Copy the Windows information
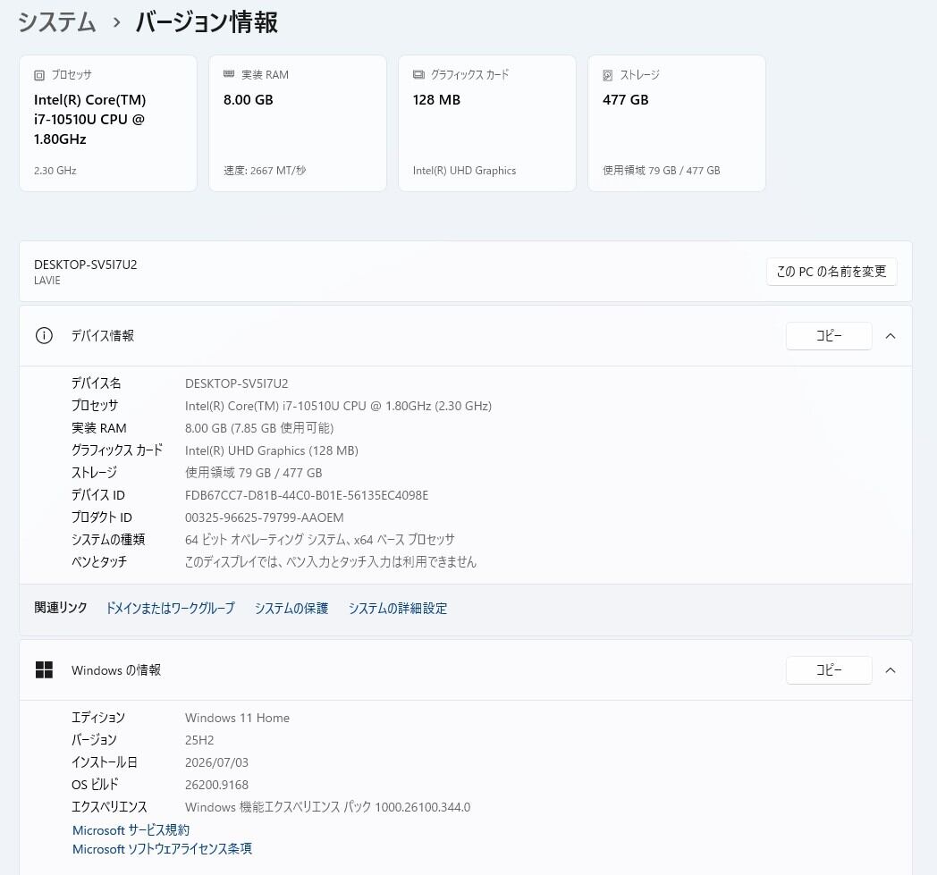This screenshot has height=875, width=937. click(829, 670)
